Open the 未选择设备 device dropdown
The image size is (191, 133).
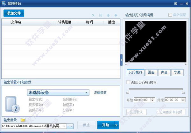(58, 92)
